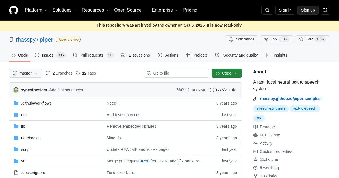Expand the Enterprise menu
Screen dimensions: 339x178
coord(165,10)
